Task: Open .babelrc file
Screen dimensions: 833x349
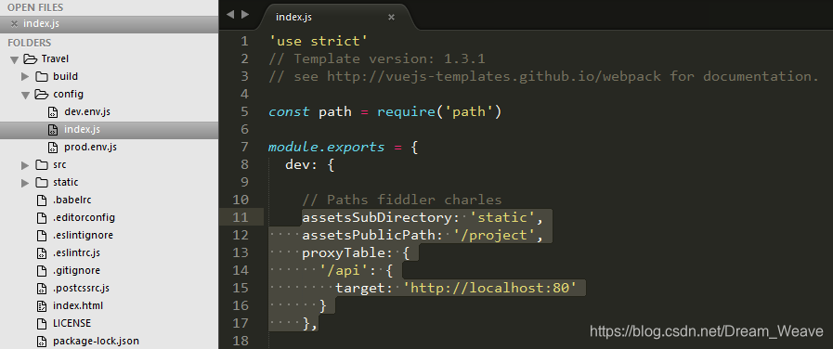Action: pyautogui.click(x=72, y=200)
